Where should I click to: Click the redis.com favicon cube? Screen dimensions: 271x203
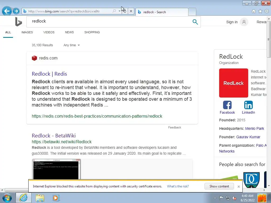pos(34,58)
